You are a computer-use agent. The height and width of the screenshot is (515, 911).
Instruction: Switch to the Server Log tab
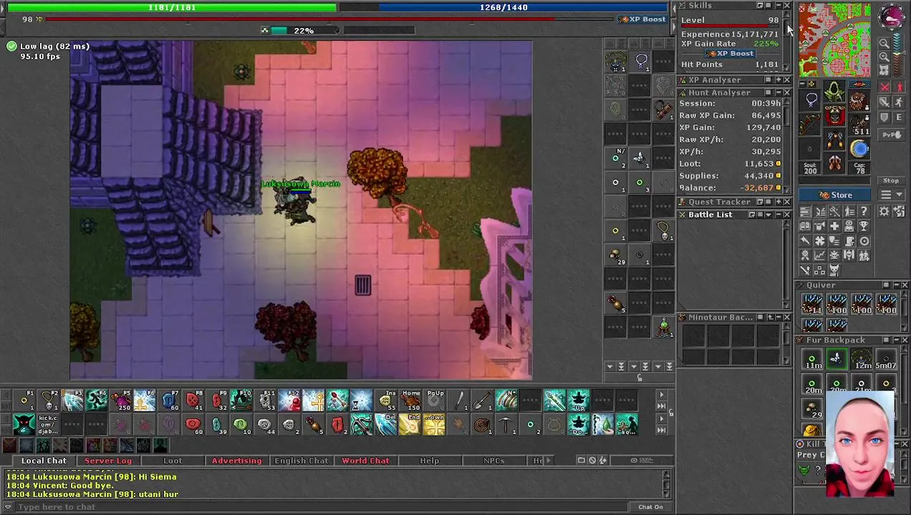click(x=108, y=461)
